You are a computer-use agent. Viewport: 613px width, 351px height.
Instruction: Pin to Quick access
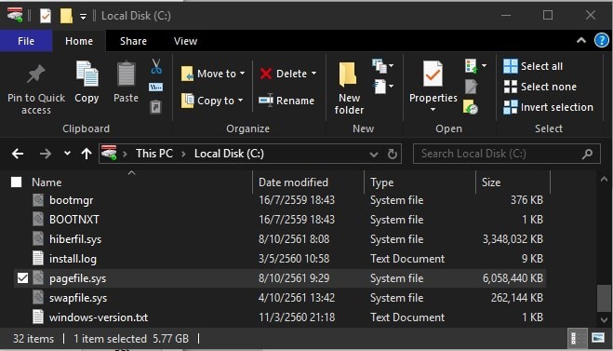36,88
